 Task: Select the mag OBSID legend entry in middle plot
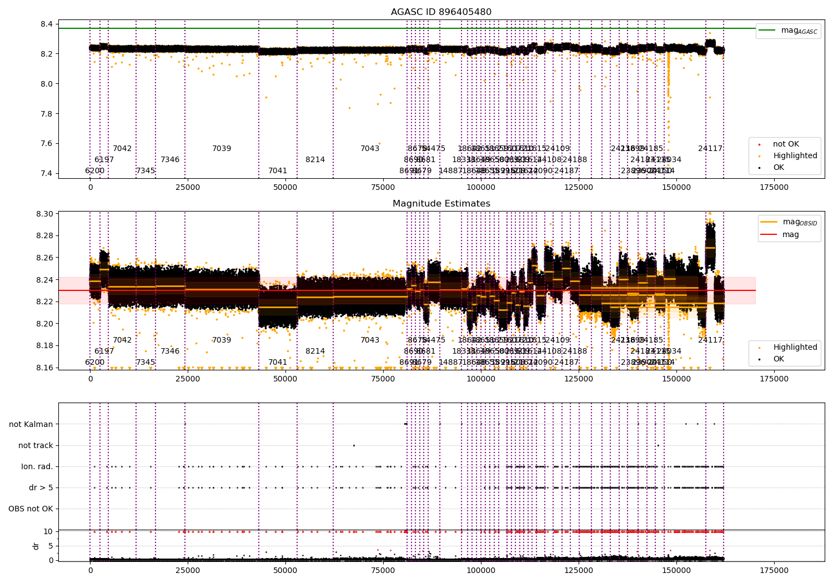(789, 222)
